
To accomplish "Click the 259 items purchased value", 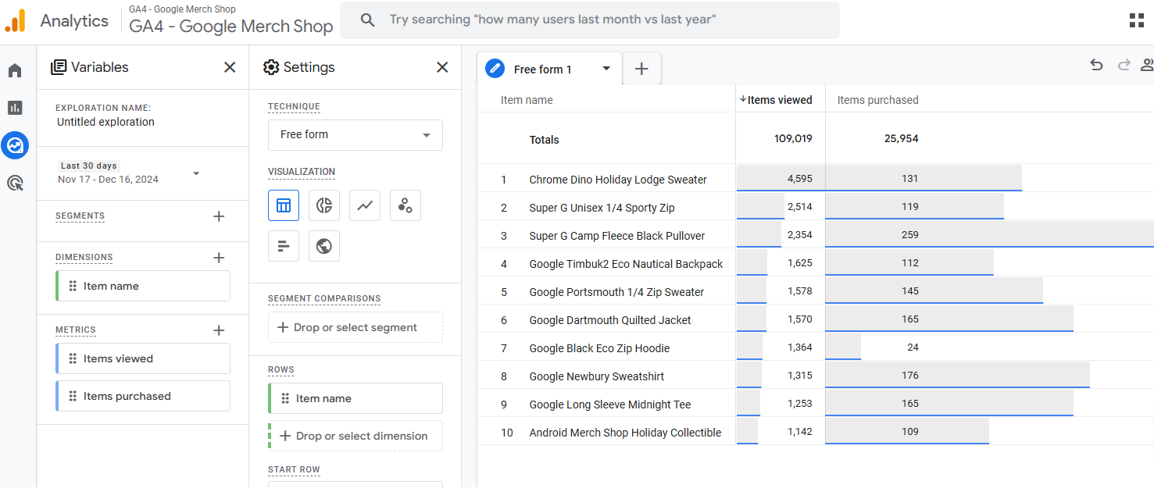I will tap(909, 235).
